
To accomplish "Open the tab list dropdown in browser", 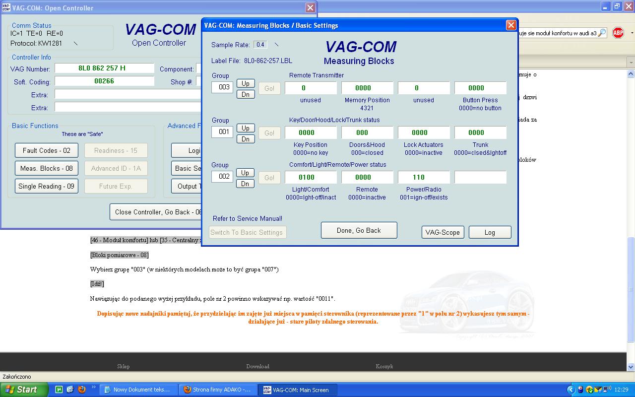I will pyautogui.click(x=631, y=63).
